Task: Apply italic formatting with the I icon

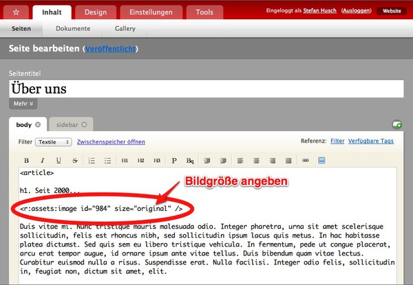Action: 43,160
